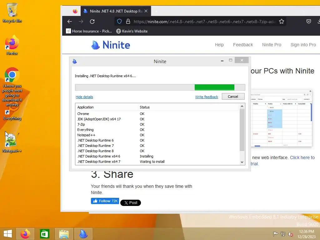Open Action Center flag tray icon
The width and height of the screenshot is (320, 240).
(275, 234)
